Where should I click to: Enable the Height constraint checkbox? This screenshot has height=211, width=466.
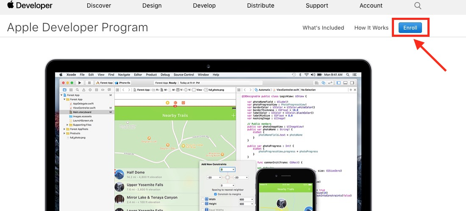pyautogui.click(x=202, y=204)
